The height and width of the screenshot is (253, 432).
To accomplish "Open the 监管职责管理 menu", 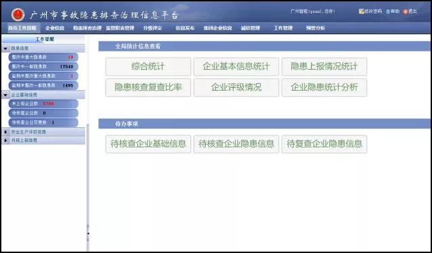I will pyautogui.click(x=120, y=28).
